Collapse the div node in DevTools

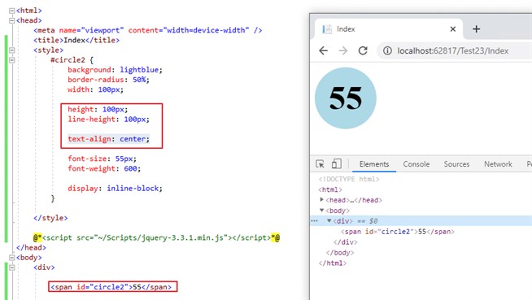click(x=329, y=220)
